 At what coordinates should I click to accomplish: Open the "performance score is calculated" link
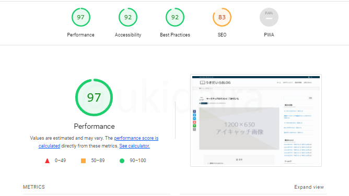point(98,142)
